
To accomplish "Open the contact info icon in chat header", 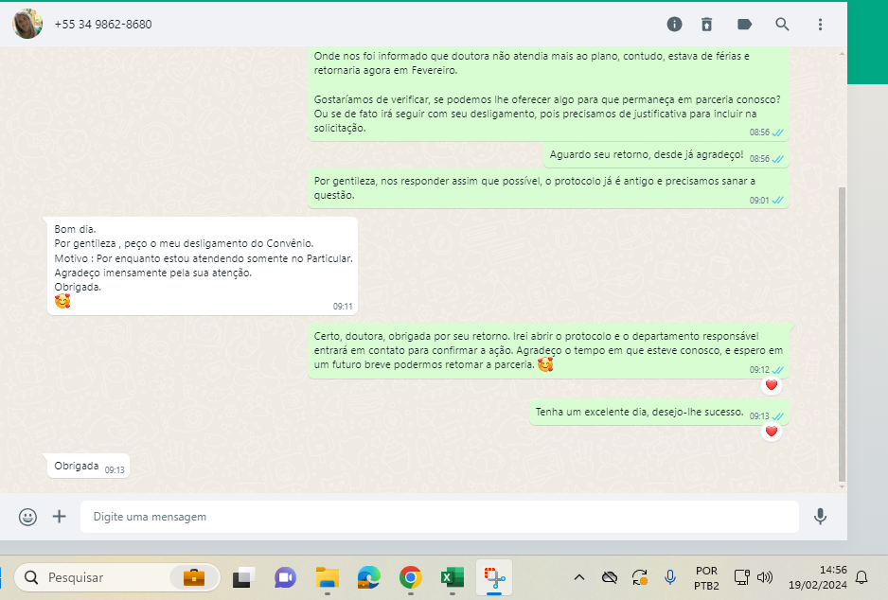I will click(x=674, y=25).
